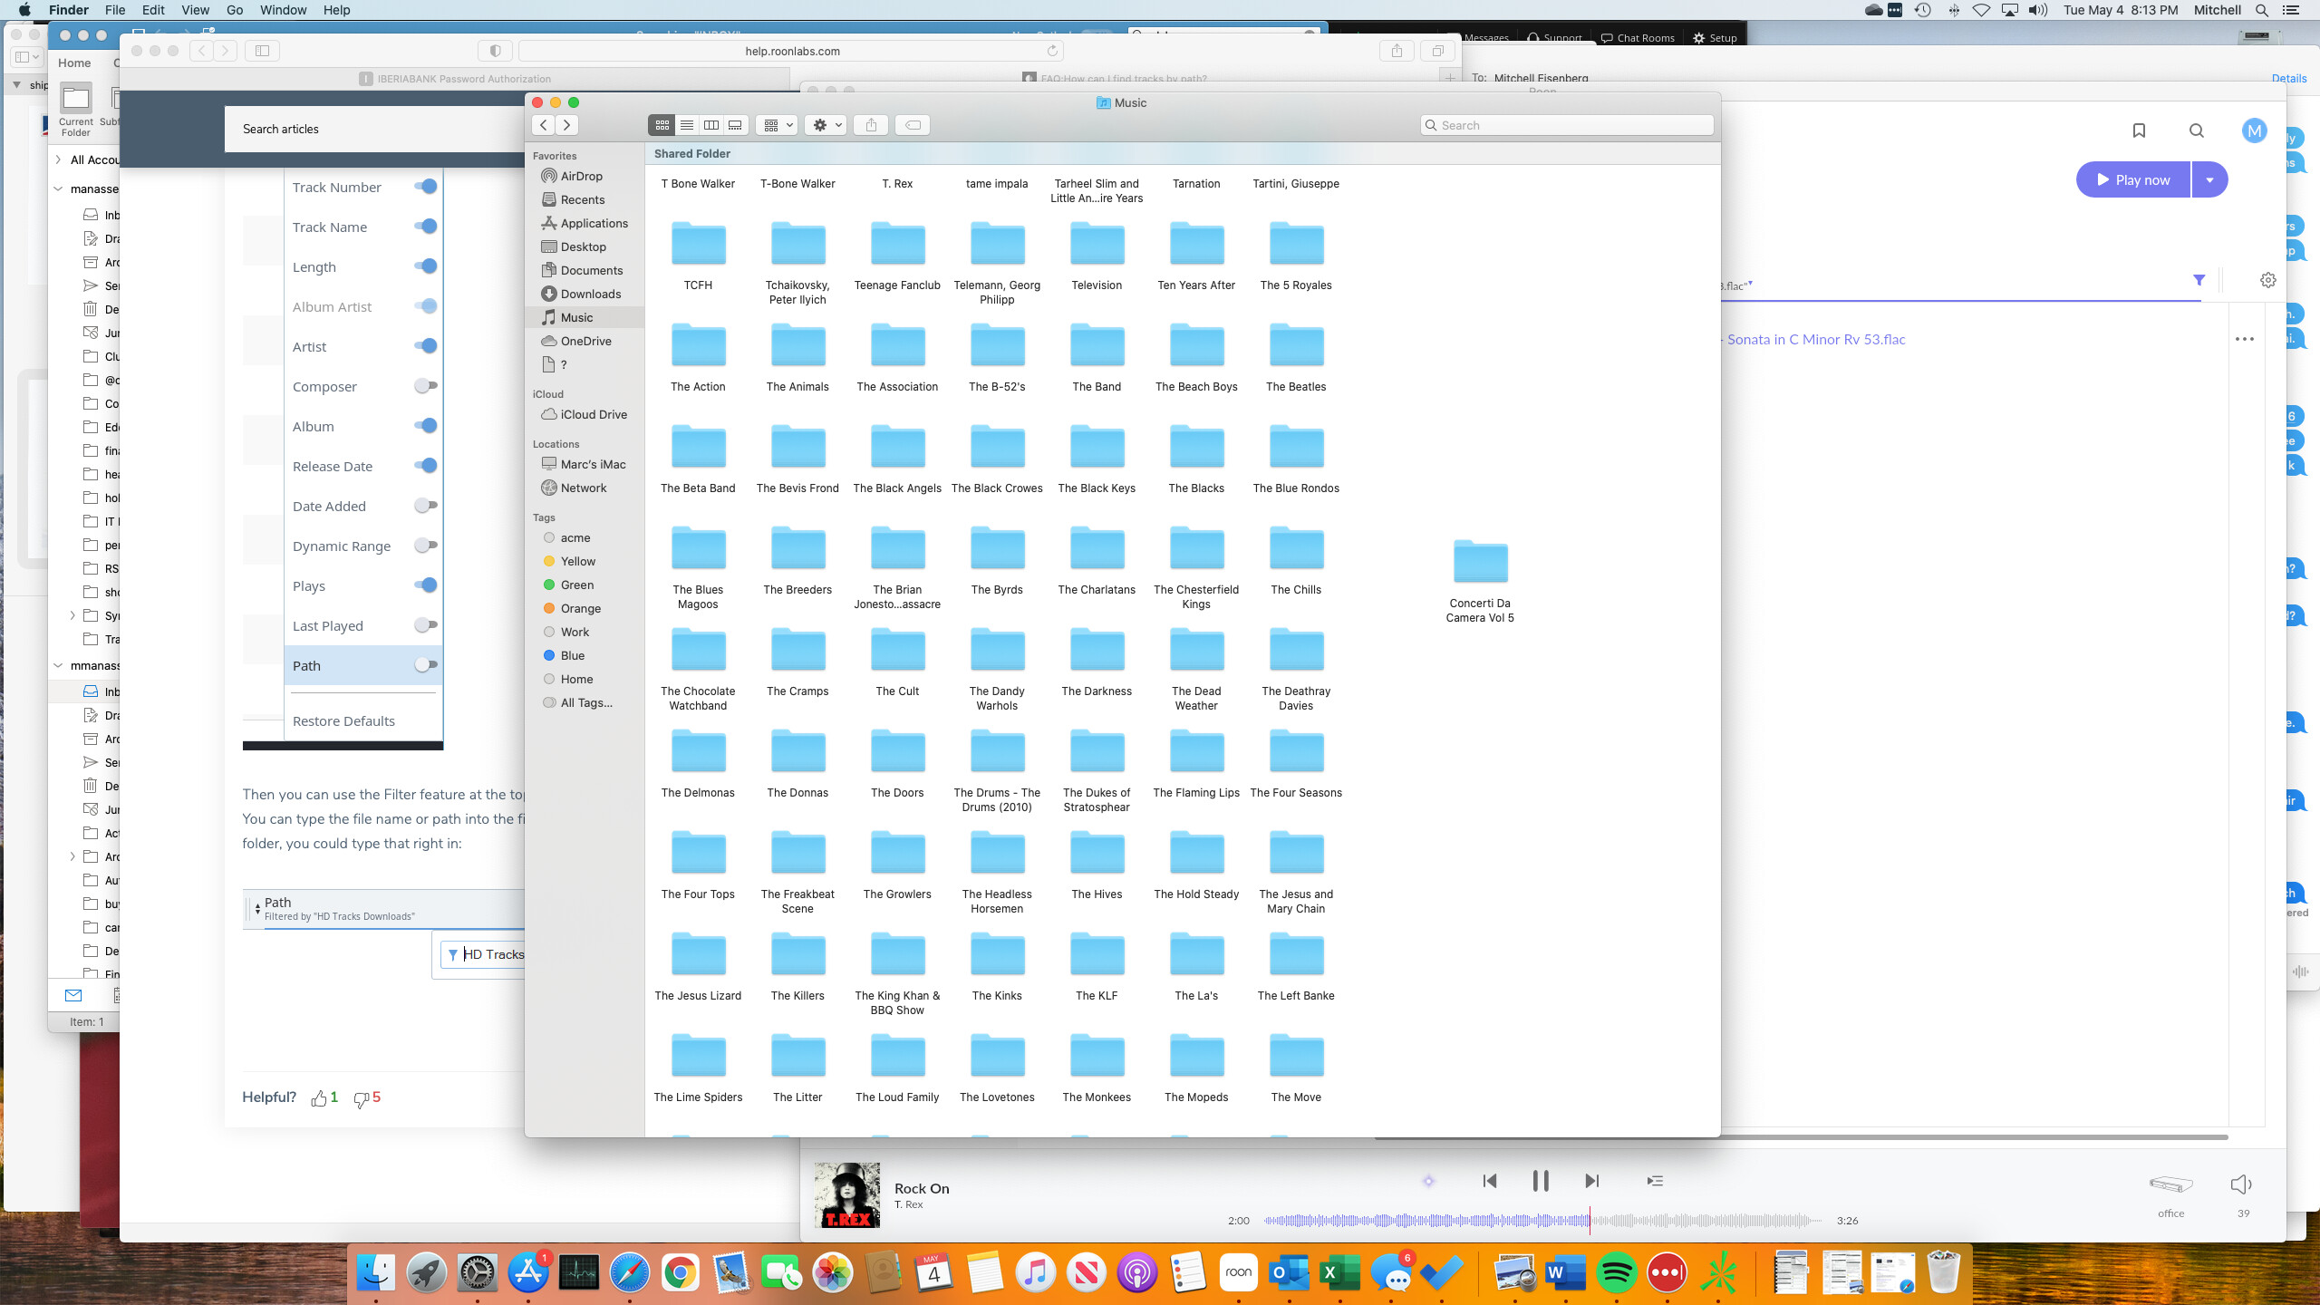Viewport: 2320px width, 1305px height.
Task: Select IBERIABANK Password Authorization Safari tab
Action: (x=455, y=79)
